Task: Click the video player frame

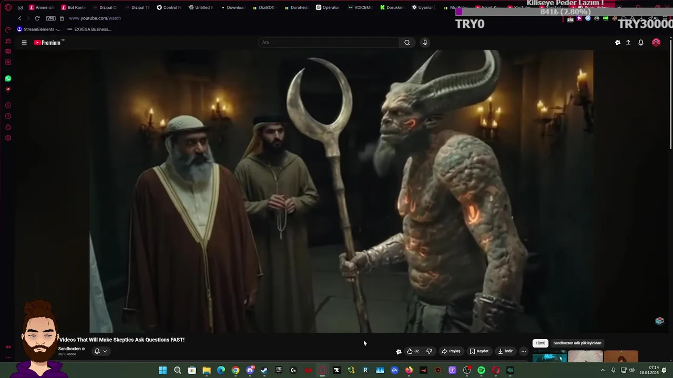Action: point(341,191)
